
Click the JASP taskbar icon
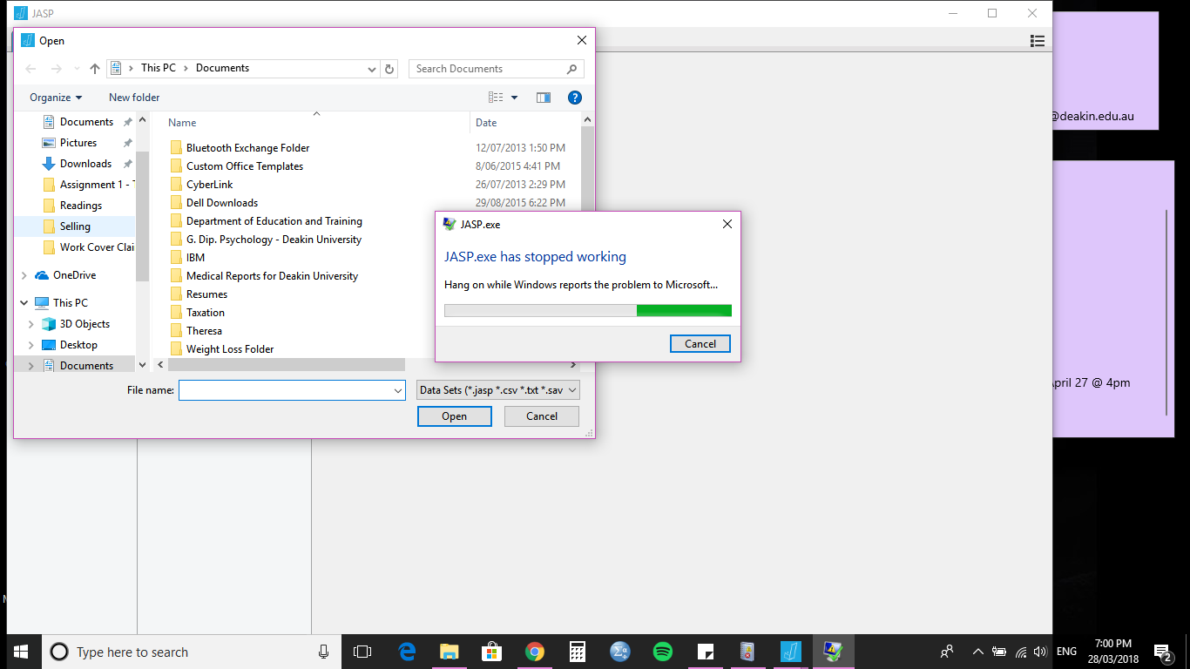(x=790, y=651)
